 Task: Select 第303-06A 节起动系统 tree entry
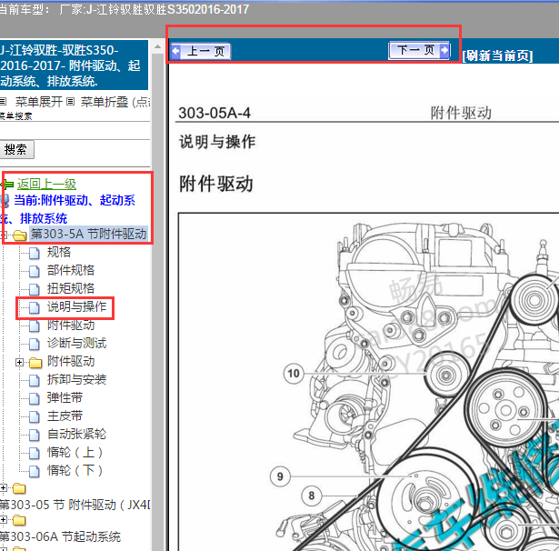click(x=60, y=536)
